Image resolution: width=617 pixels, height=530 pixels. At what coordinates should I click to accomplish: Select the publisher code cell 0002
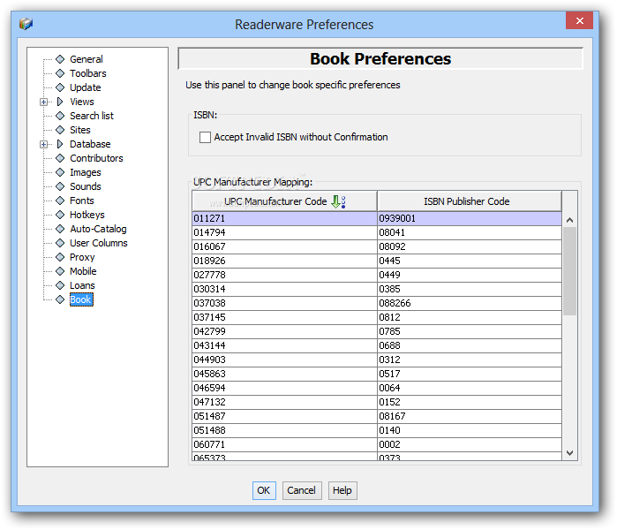[x=470, y=444]
